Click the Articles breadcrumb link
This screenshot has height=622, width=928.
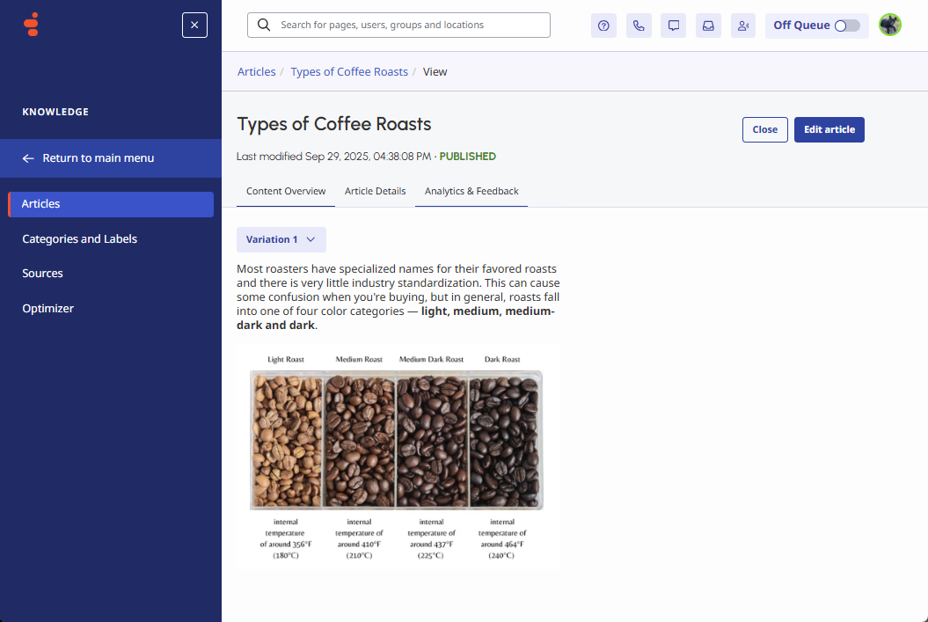coord(256,71)
